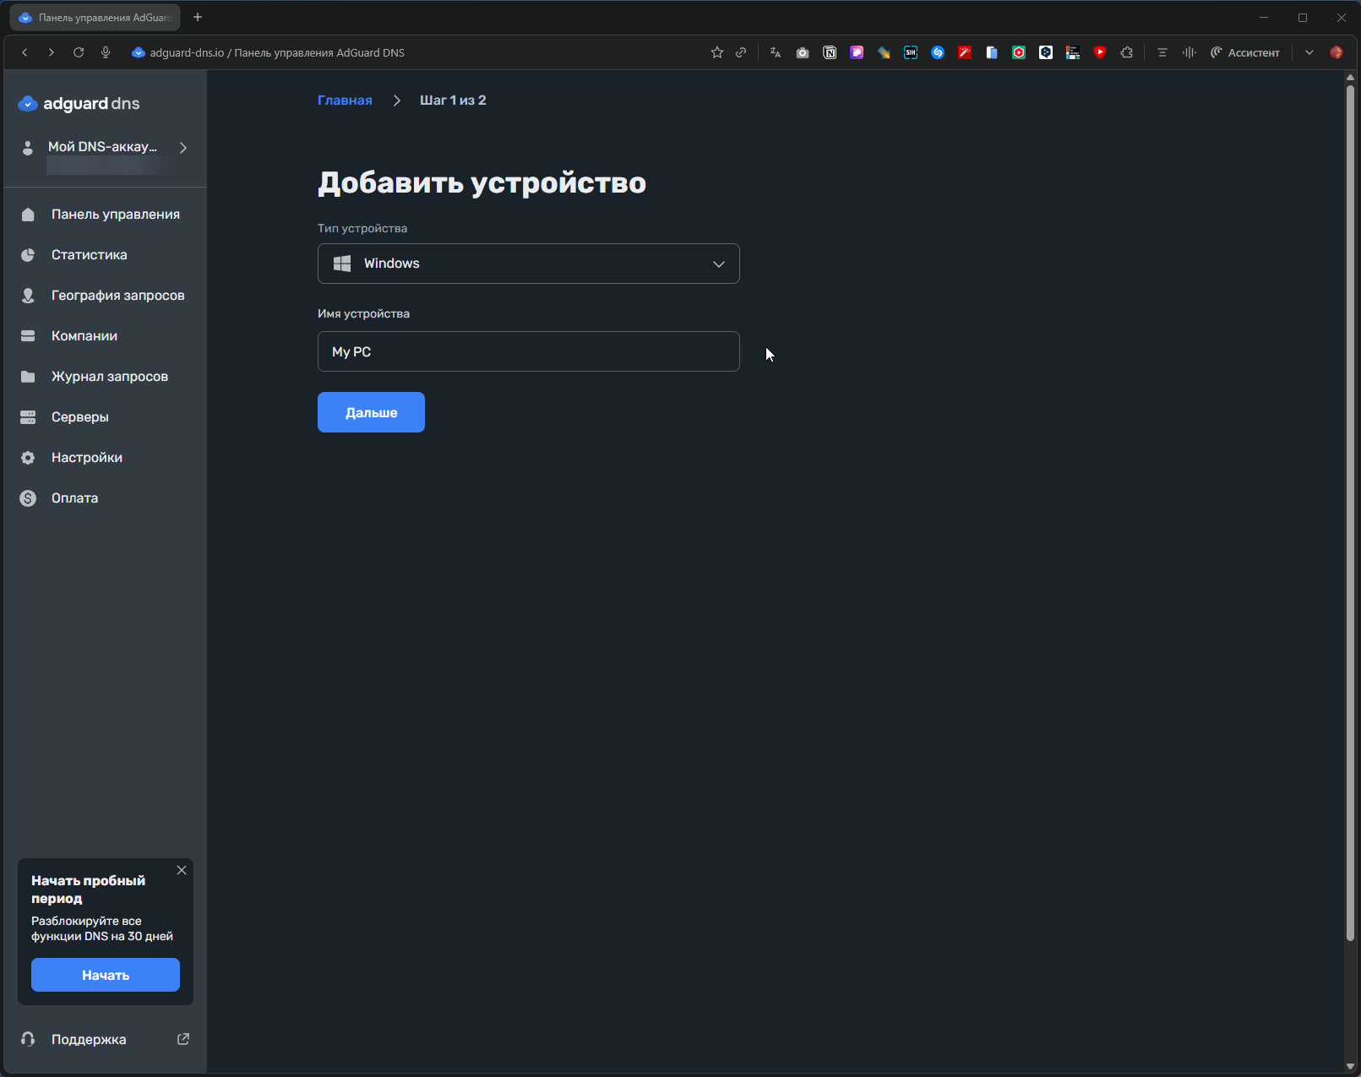Select the Компании menu item
1361x1077 pixels.
(84, 336)
